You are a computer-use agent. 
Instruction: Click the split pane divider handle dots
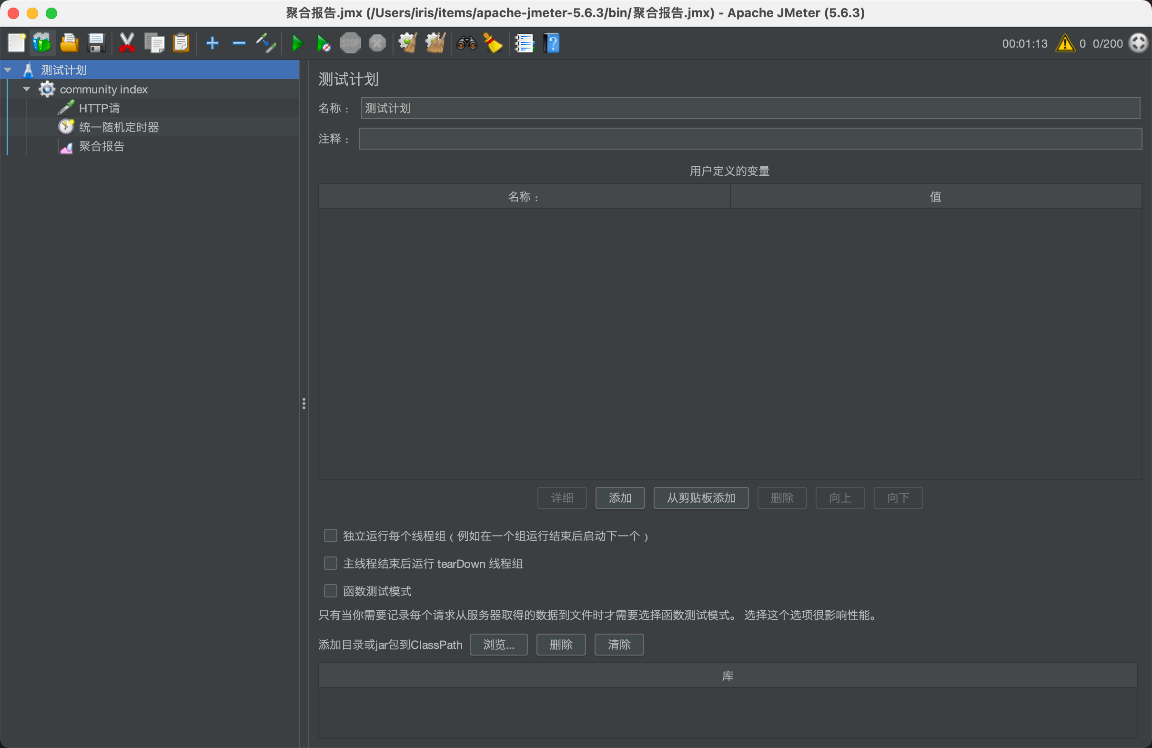(x=304, y=404)
